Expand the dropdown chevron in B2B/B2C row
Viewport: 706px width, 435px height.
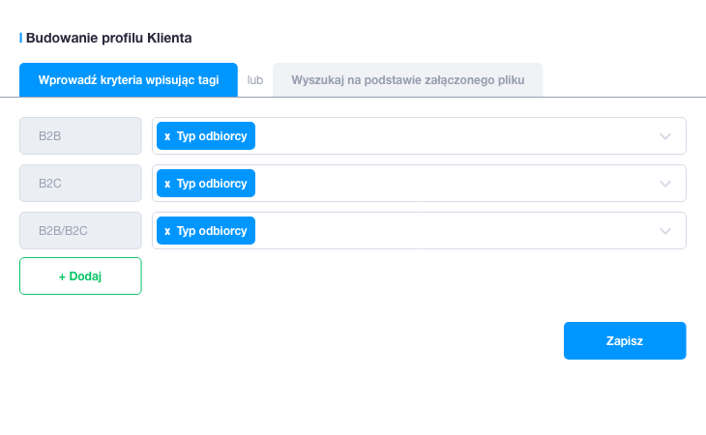[x=665, y=231]
